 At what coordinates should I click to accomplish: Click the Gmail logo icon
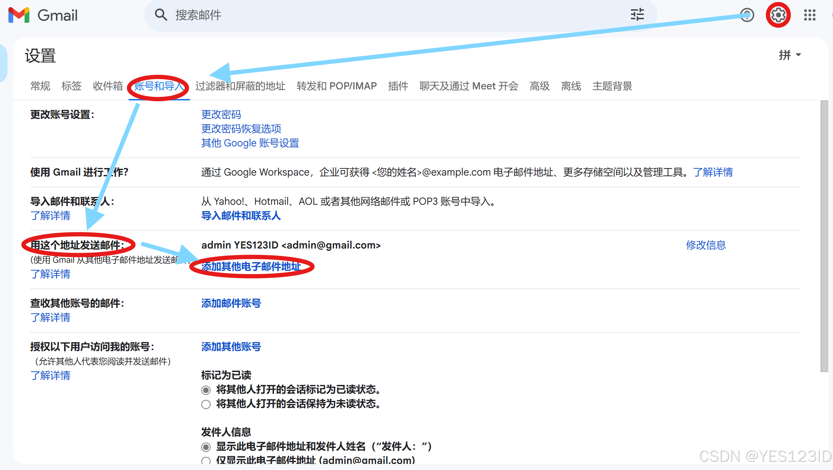click(19, 15)
